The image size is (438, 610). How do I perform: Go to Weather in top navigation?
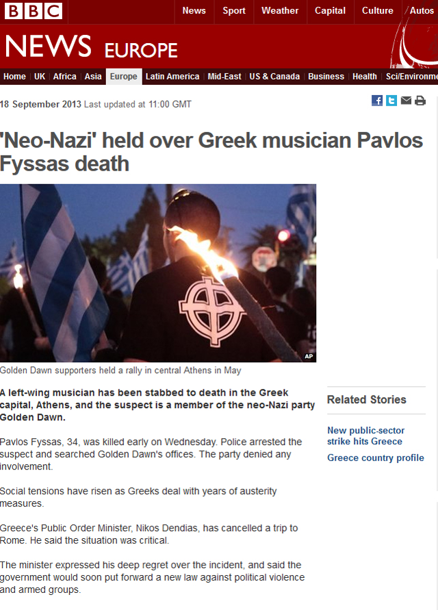280,11
